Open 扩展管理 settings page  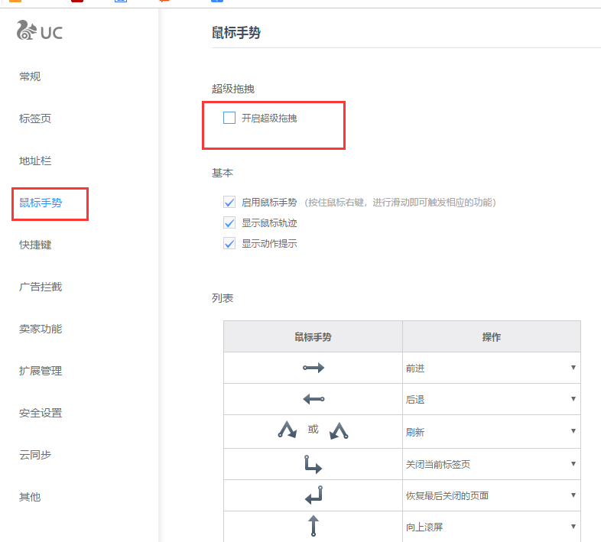41,371
